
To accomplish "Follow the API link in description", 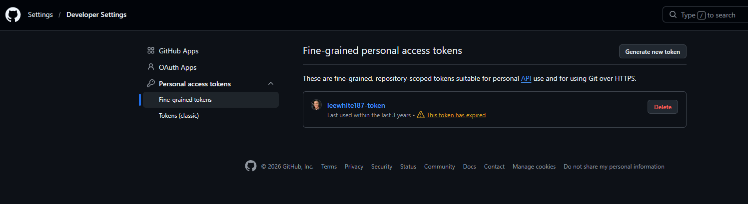I will [526, 79].
